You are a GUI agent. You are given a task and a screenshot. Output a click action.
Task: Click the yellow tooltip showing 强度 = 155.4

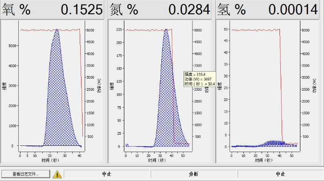tap(199, 79)
